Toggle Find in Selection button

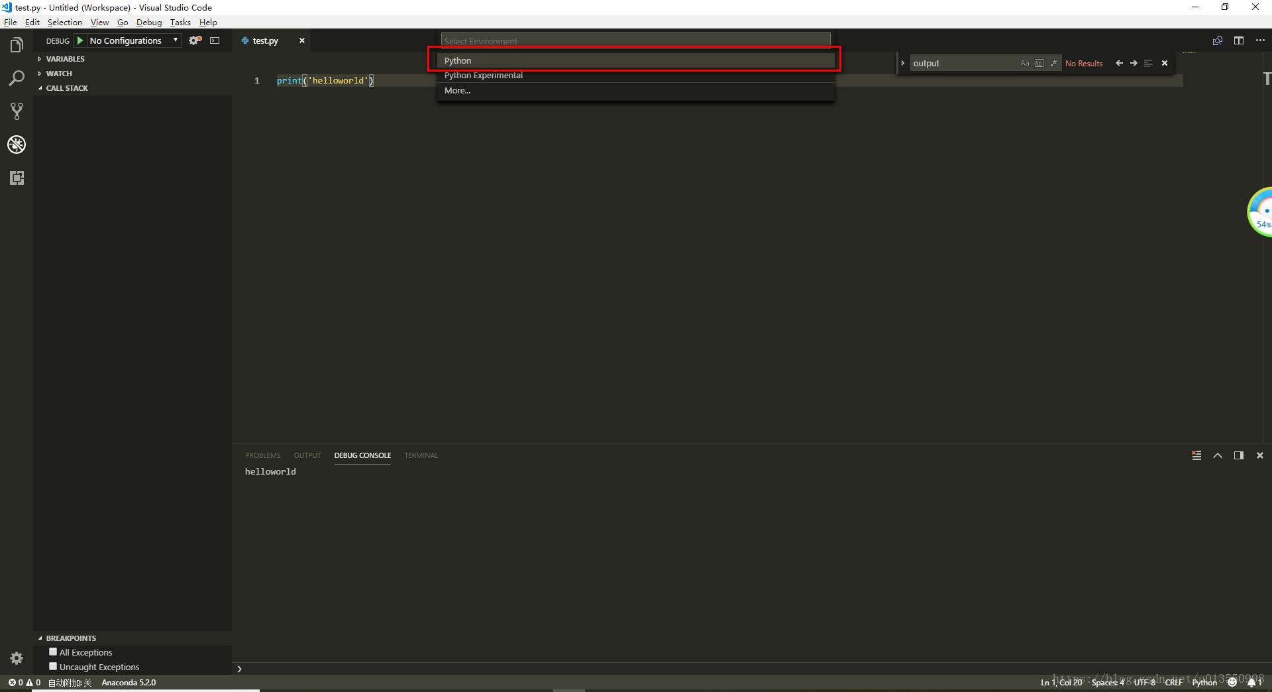1148,63
